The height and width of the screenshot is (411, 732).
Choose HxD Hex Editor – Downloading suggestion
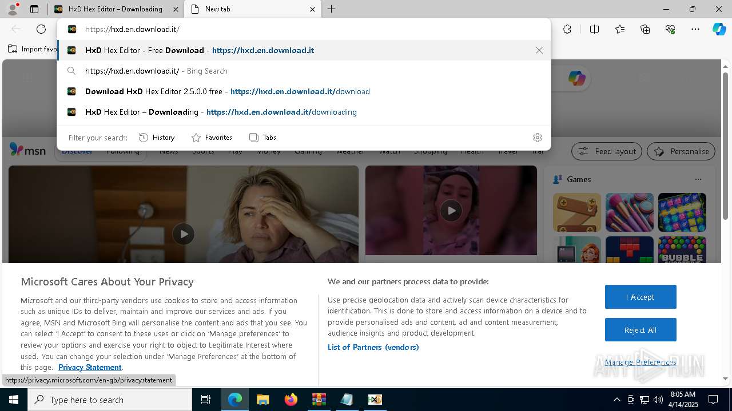(x=304, y=112)
